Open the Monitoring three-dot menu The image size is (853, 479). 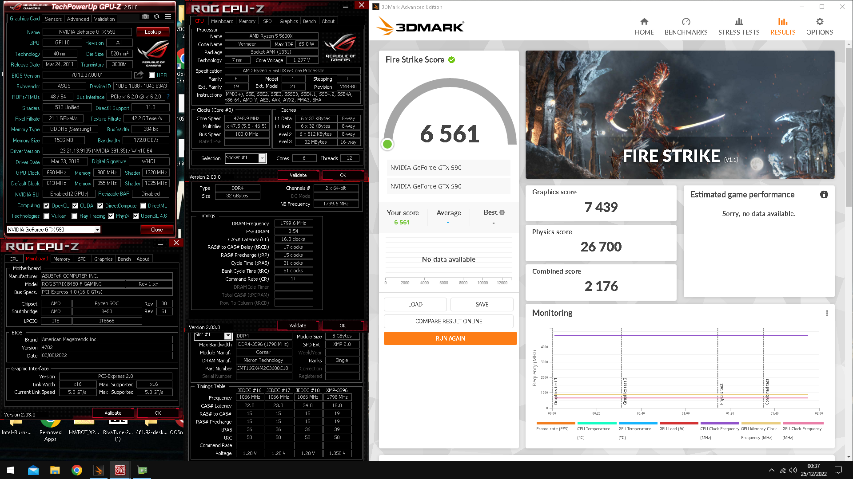pyautogui.click(x=827, y=313)
